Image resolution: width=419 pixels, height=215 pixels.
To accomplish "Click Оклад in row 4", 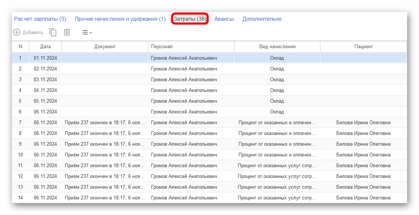I will tap(277, 90).
